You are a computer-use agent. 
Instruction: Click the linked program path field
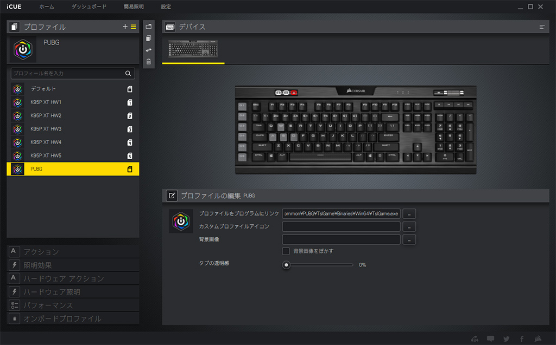click(341, 214)
